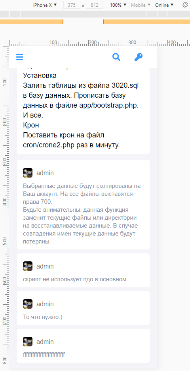This screenshot has width=190, height=371.
Task: Click admin avatar on "То что нужно:)" comment
Action: point(28,304)
